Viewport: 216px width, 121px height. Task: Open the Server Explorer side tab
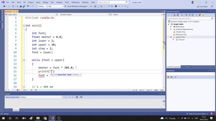pyautogui.click(x=2, y=15)
